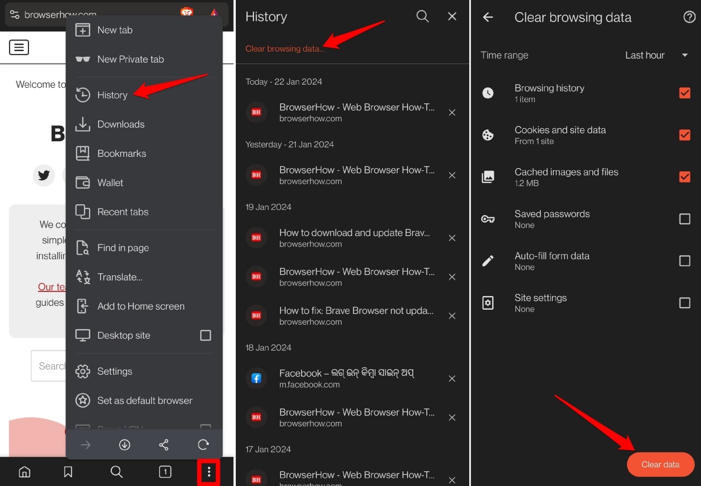Tap the download page icon in menu footer

[125, 445]
